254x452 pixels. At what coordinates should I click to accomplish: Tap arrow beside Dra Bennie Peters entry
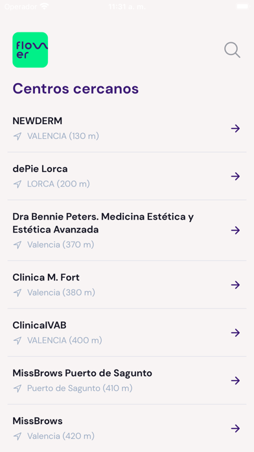pyautogui.click(x=235, y=231)
